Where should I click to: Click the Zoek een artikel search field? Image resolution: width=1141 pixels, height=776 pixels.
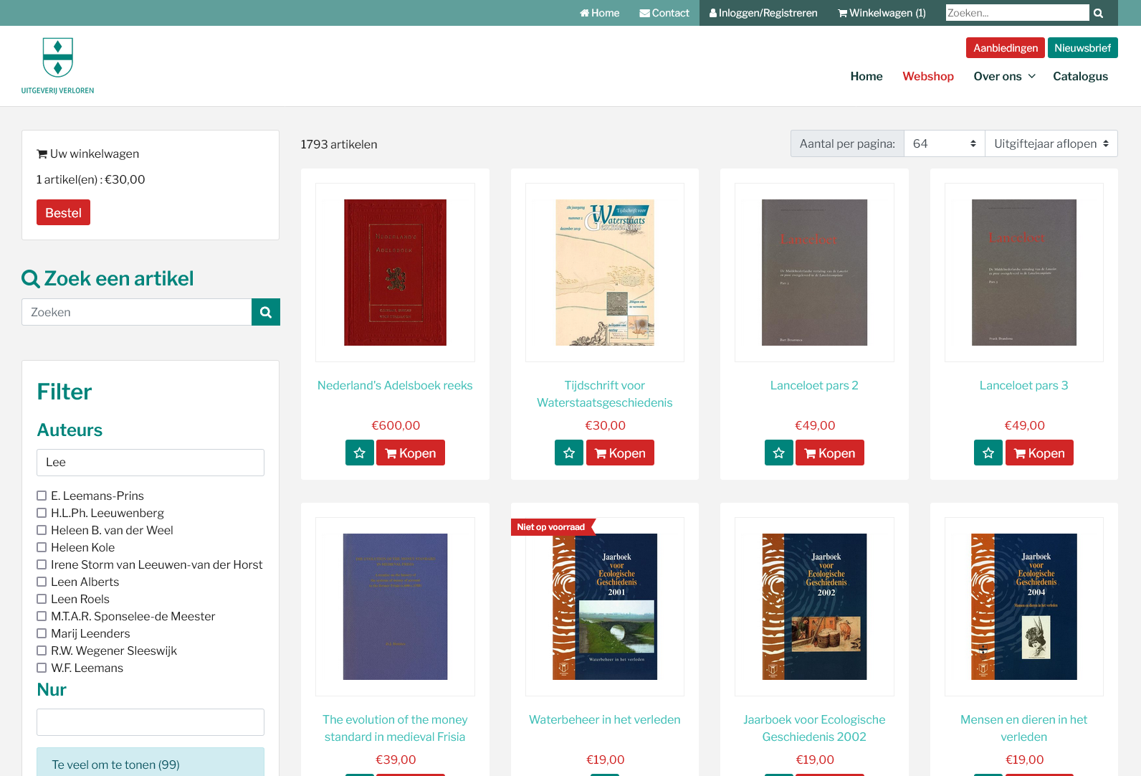tap(136, 312)
